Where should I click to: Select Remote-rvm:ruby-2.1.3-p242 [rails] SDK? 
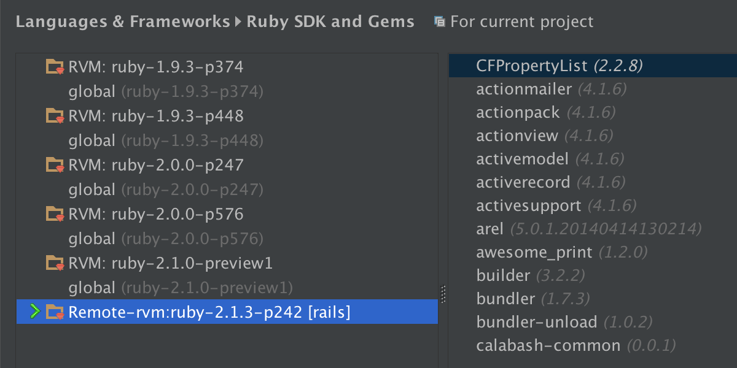point(209,312)
